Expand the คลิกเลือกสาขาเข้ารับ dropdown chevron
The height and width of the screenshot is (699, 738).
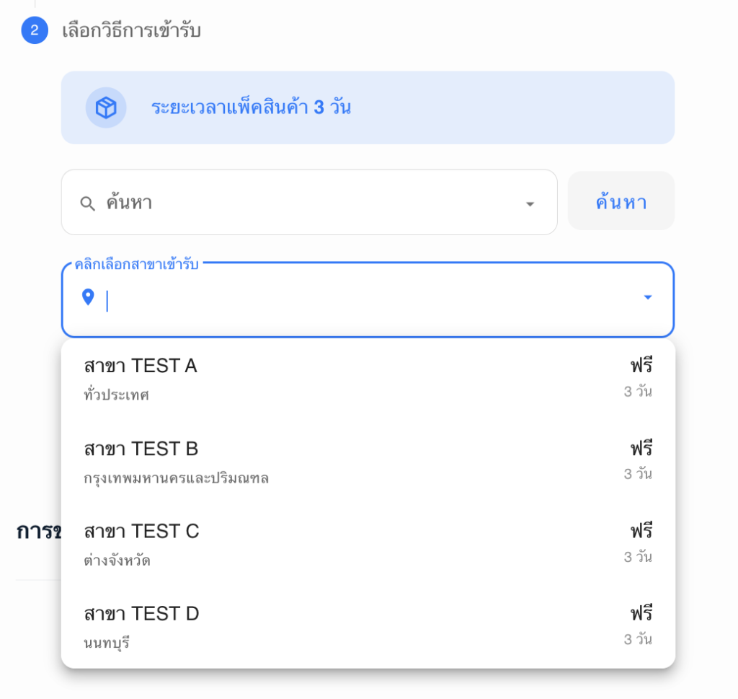click(647, 296)
